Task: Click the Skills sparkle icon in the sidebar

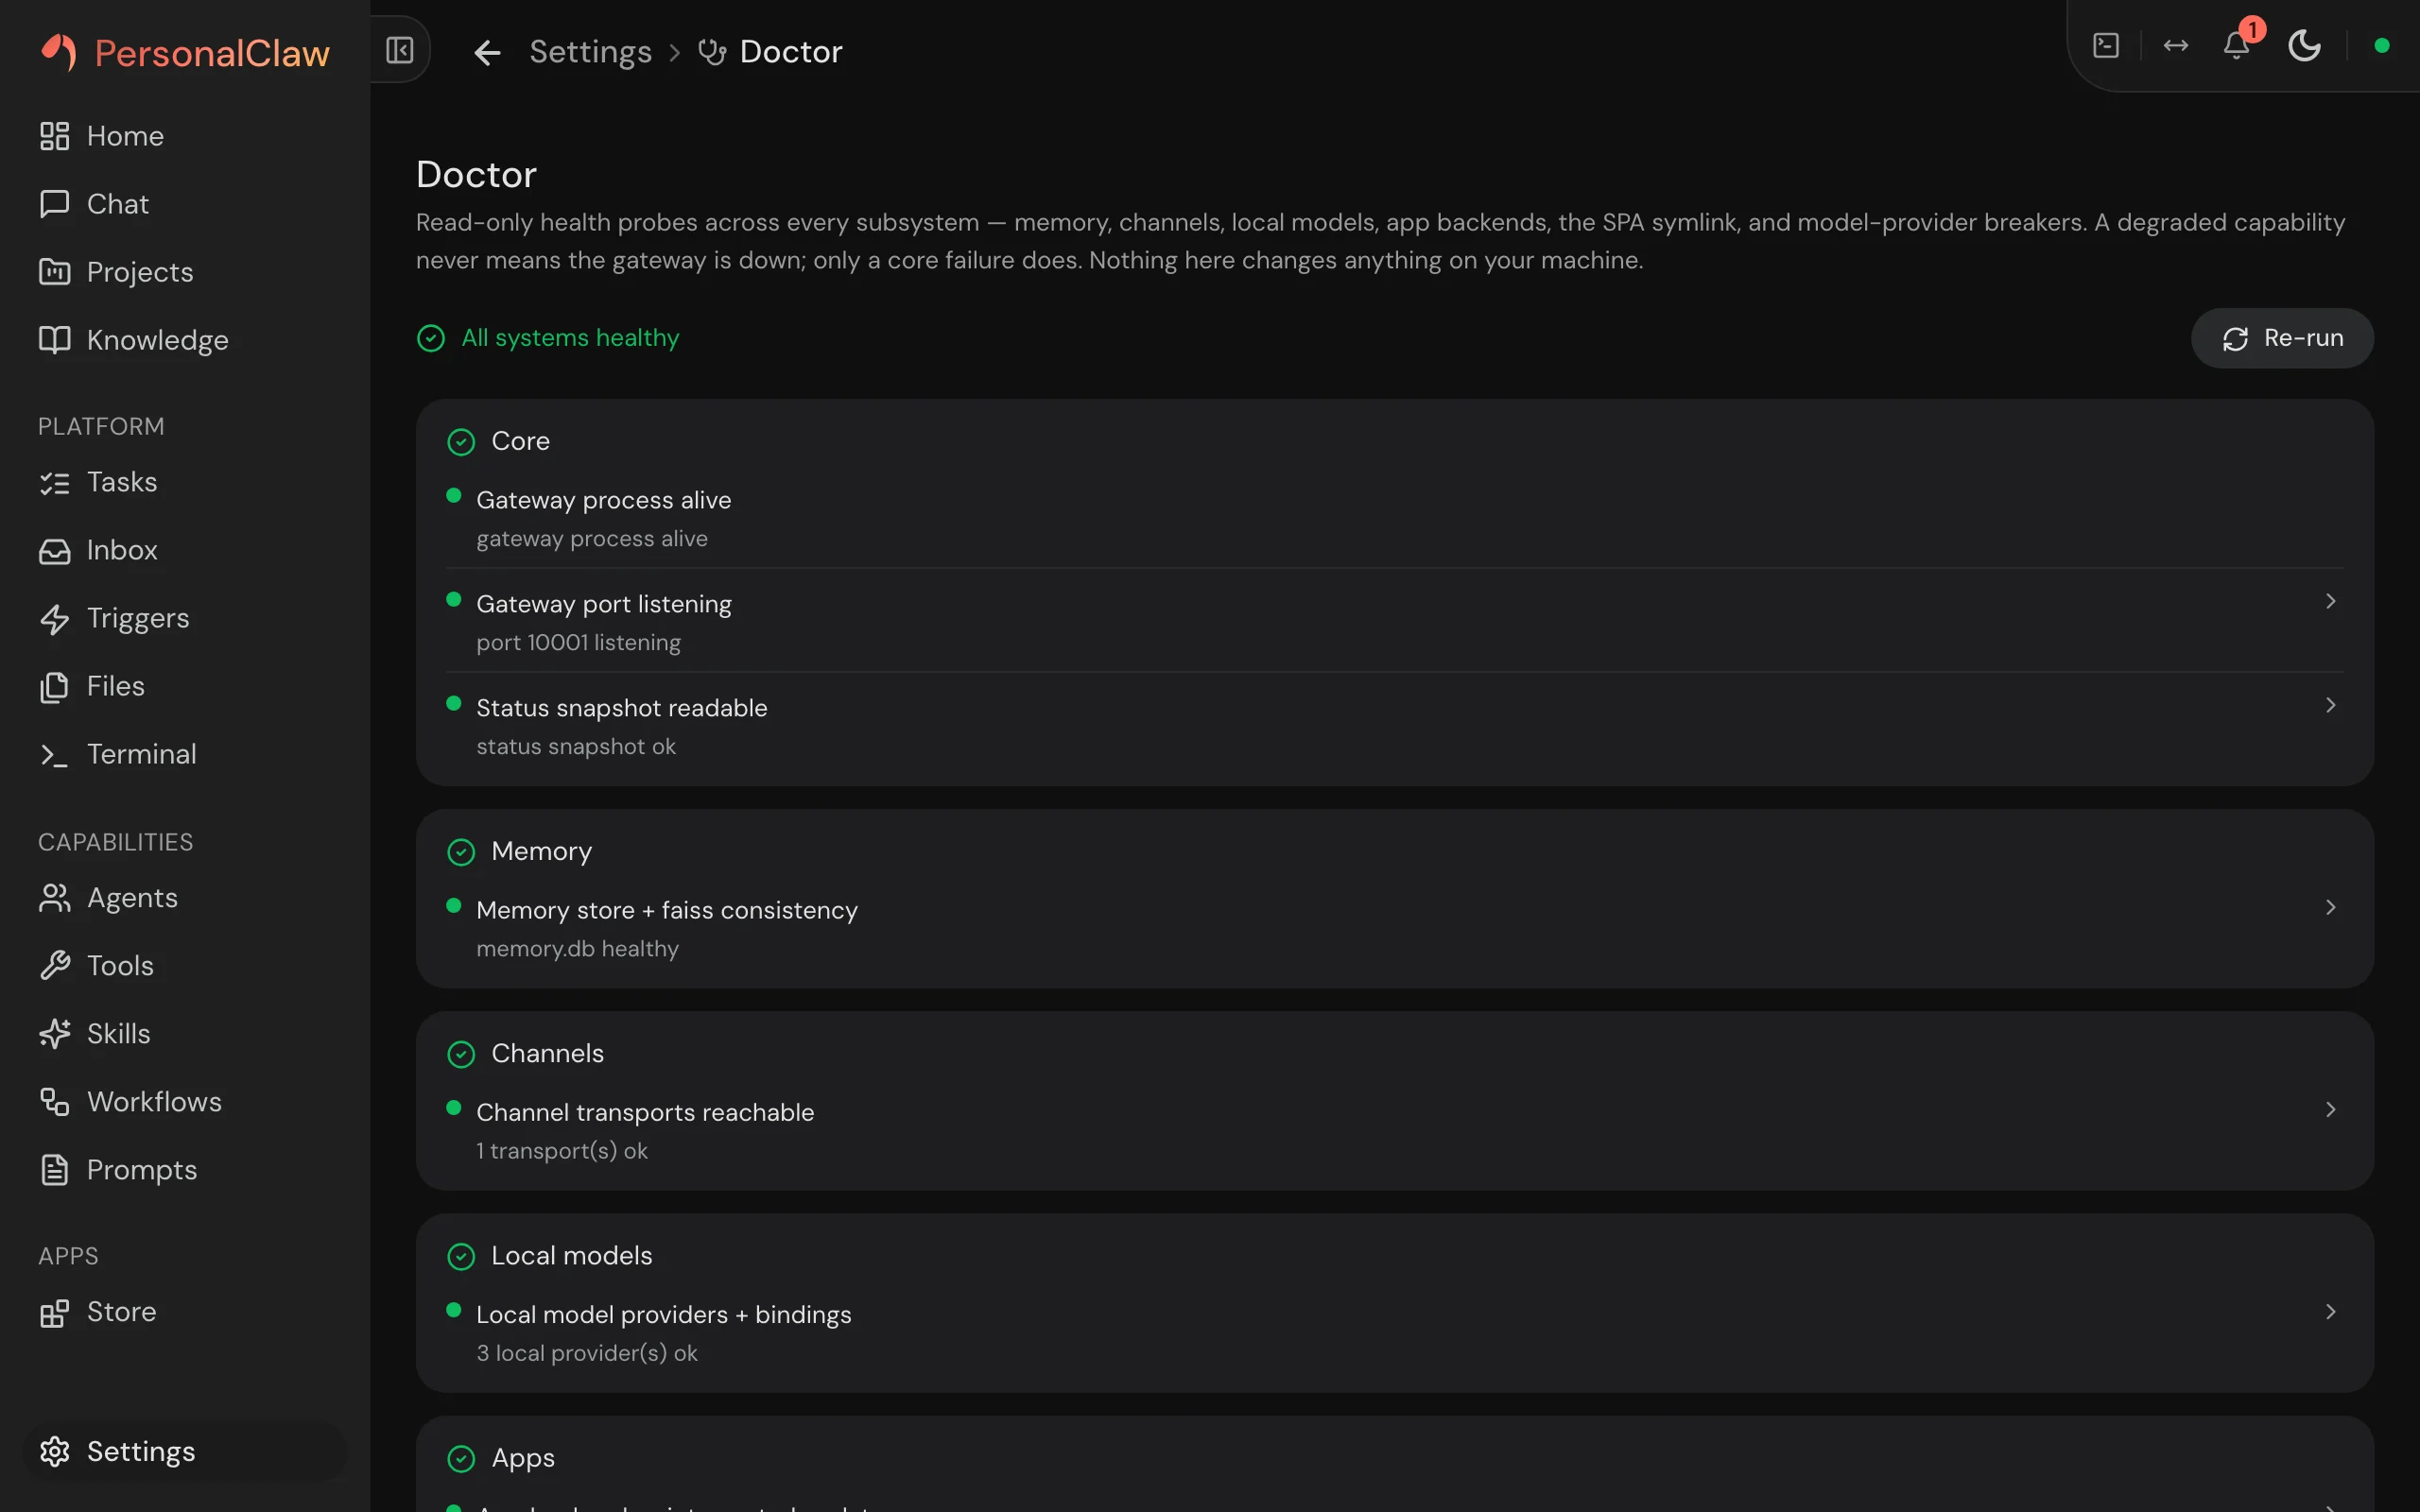Action: point(54,1034)
